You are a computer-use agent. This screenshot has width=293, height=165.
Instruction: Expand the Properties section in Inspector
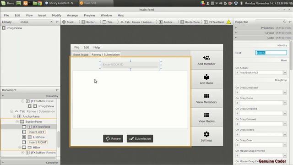pyautogui.click(x=236, y=27)
